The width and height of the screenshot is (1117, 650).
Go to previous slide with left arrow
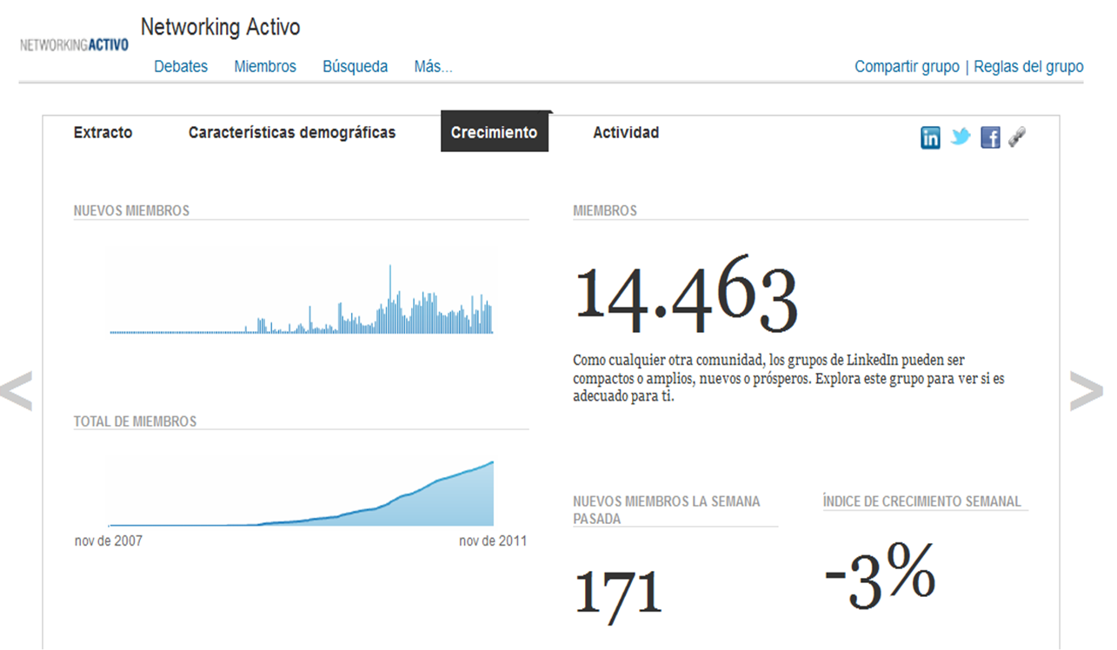pos(16,390)
